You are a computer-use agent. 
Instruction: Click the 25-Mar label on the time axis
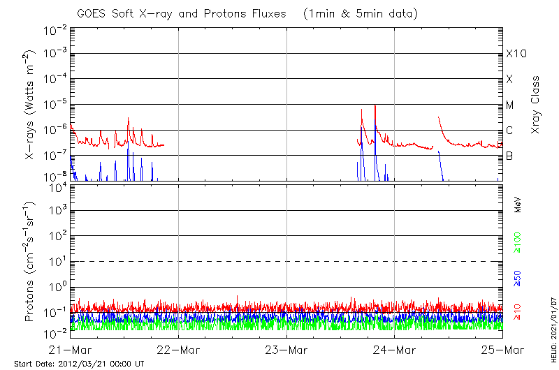click(x=502, y=350)
